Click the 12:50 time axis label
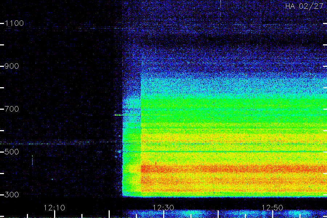 point(272,208)
